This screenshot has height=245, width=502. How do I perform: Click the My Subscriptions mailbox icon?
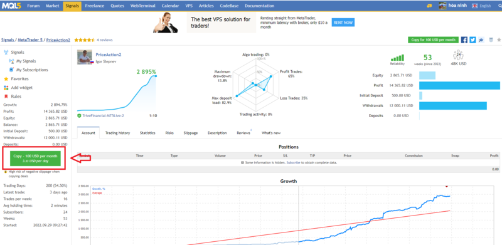click(11, 70)
